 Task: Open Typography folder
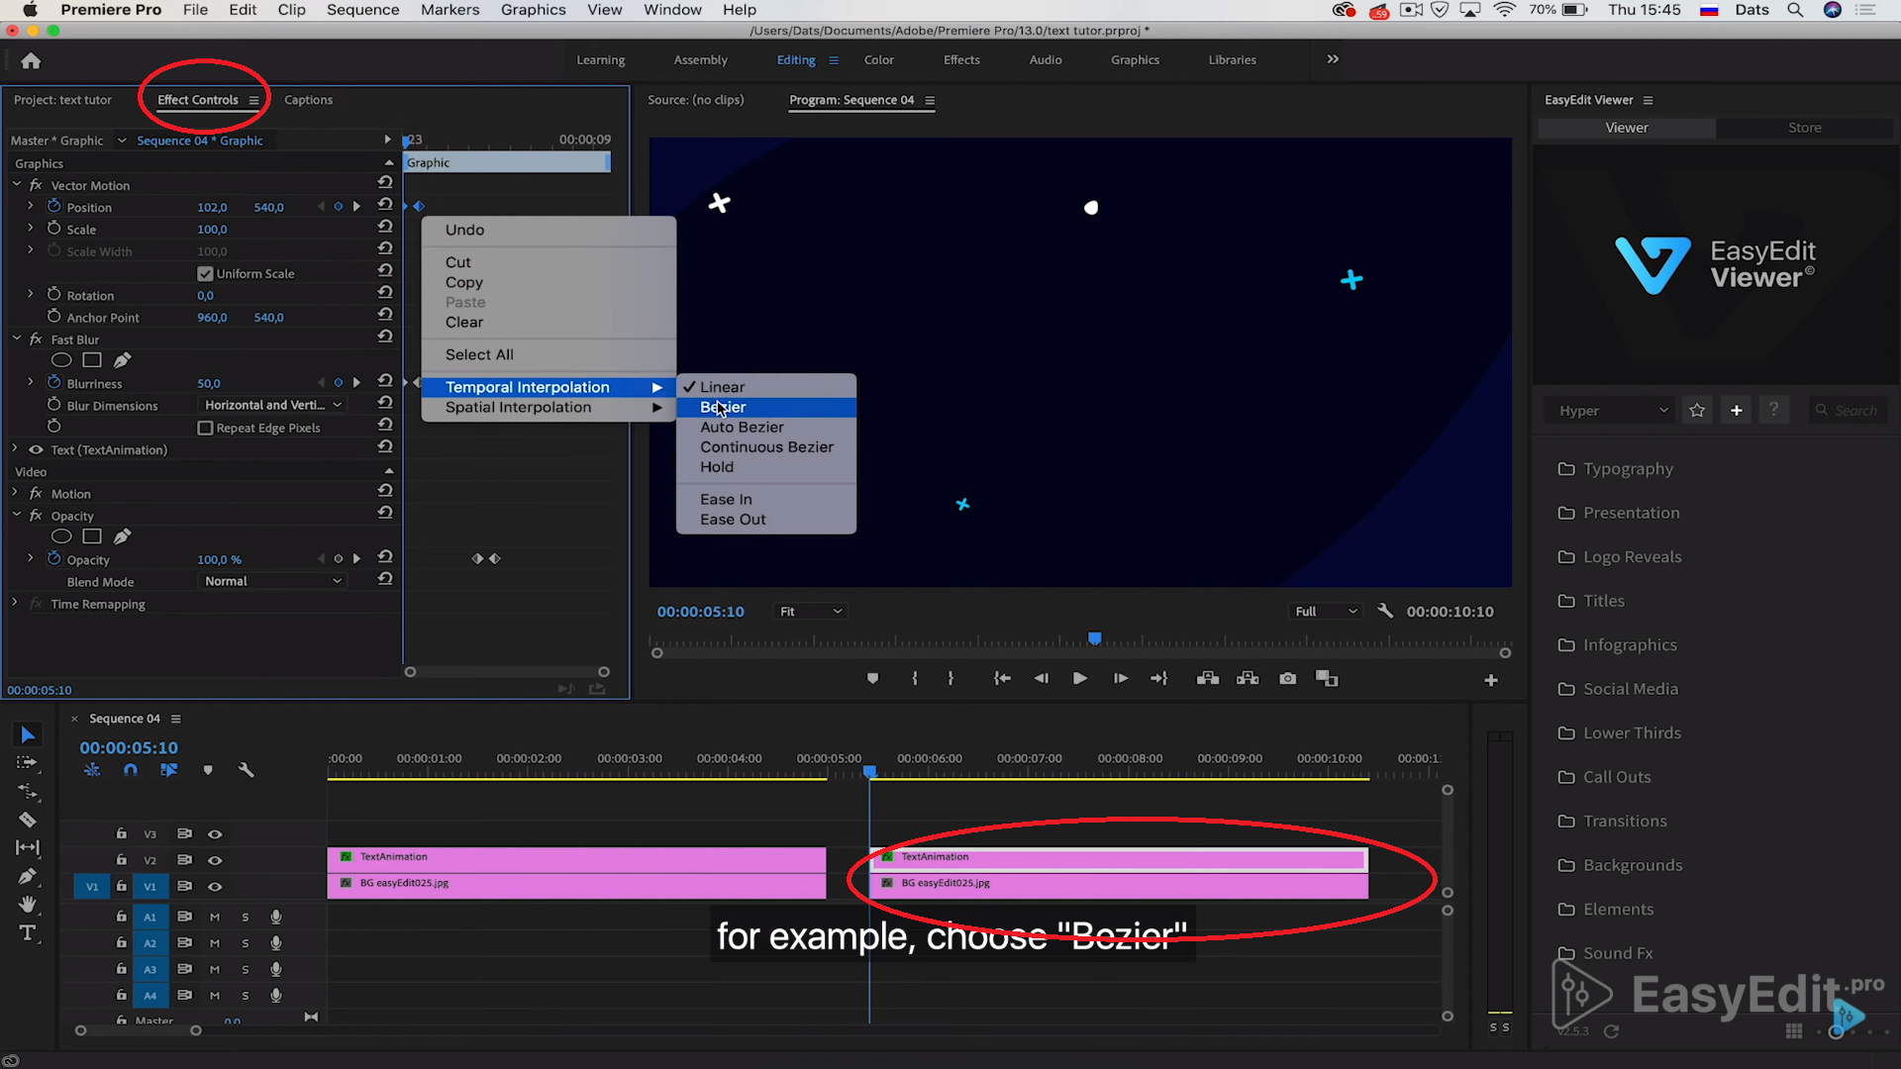(x=1627, y=468)
